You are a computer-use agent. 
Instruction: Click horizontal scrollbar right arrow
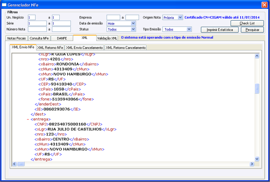point(252,164)
